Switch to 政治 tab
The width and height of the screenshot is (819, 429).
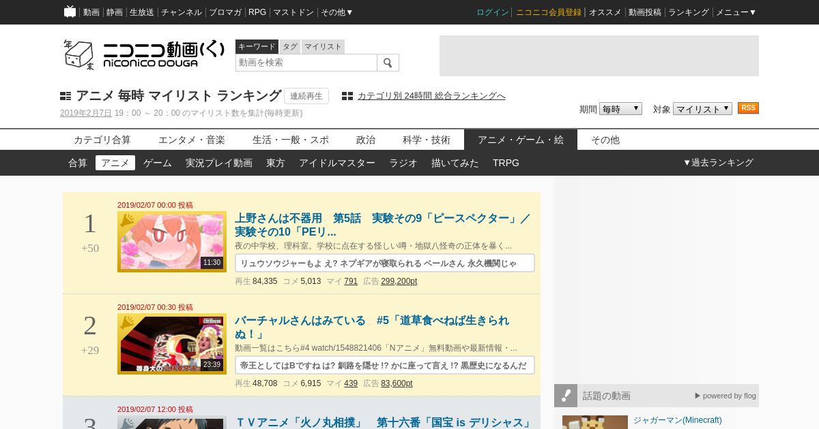pos(366,140)
